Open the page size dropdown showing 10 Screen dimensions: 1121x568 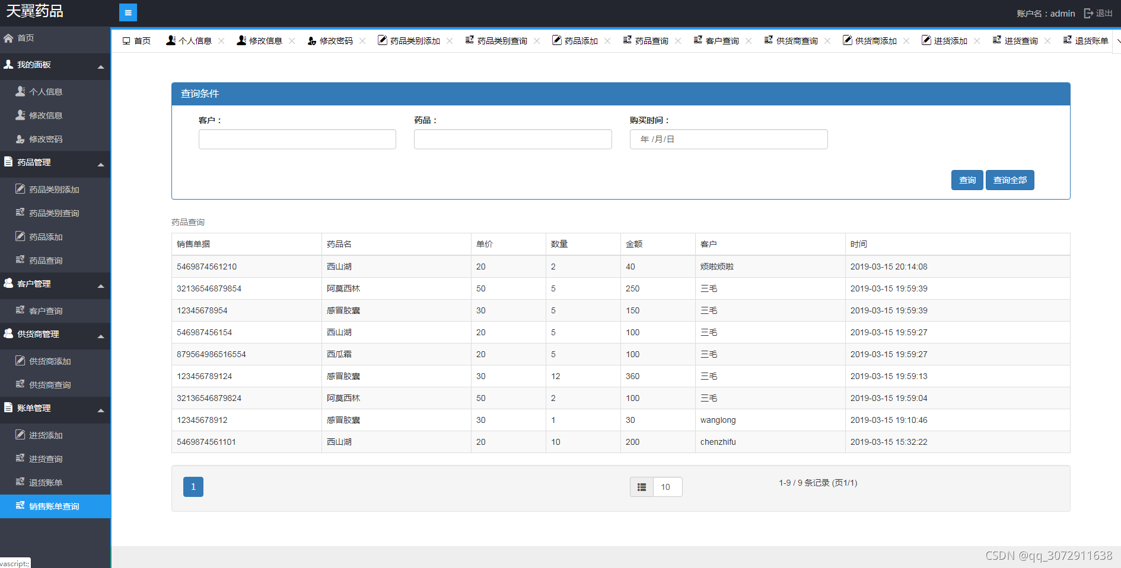667,487
